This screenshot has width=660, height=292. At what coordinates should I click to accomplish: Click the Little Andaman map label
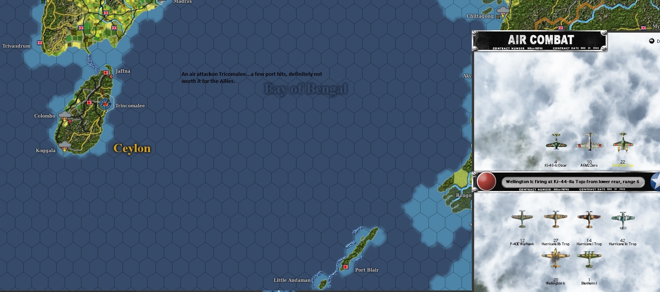click(x=292, y=280)
